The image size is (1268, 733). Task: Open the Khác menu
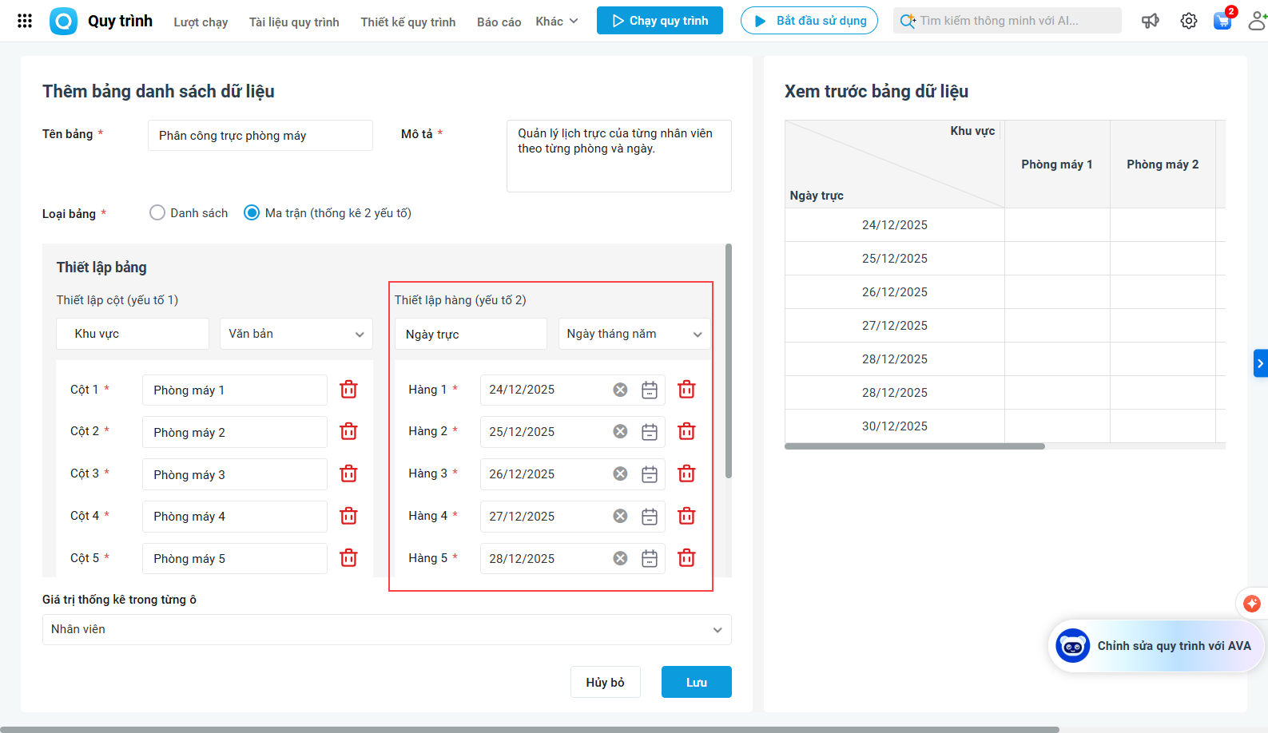click(x=557, y=22)
